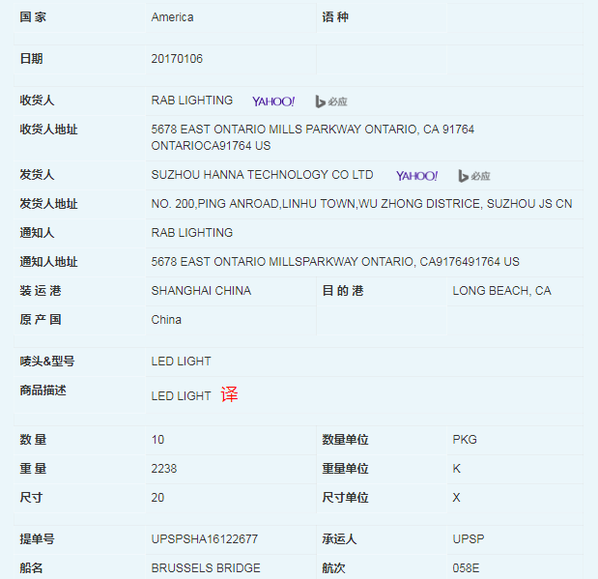
Task: Click the 重量 label
Action: click(x=33, y=469)
